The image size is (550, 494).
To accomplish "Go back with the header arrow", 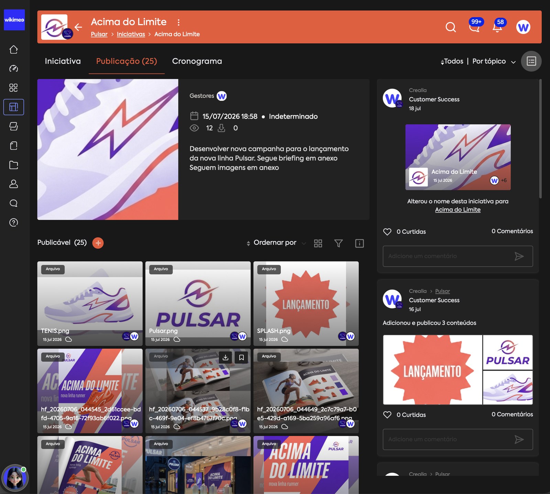I will click(x=78, y=27).
